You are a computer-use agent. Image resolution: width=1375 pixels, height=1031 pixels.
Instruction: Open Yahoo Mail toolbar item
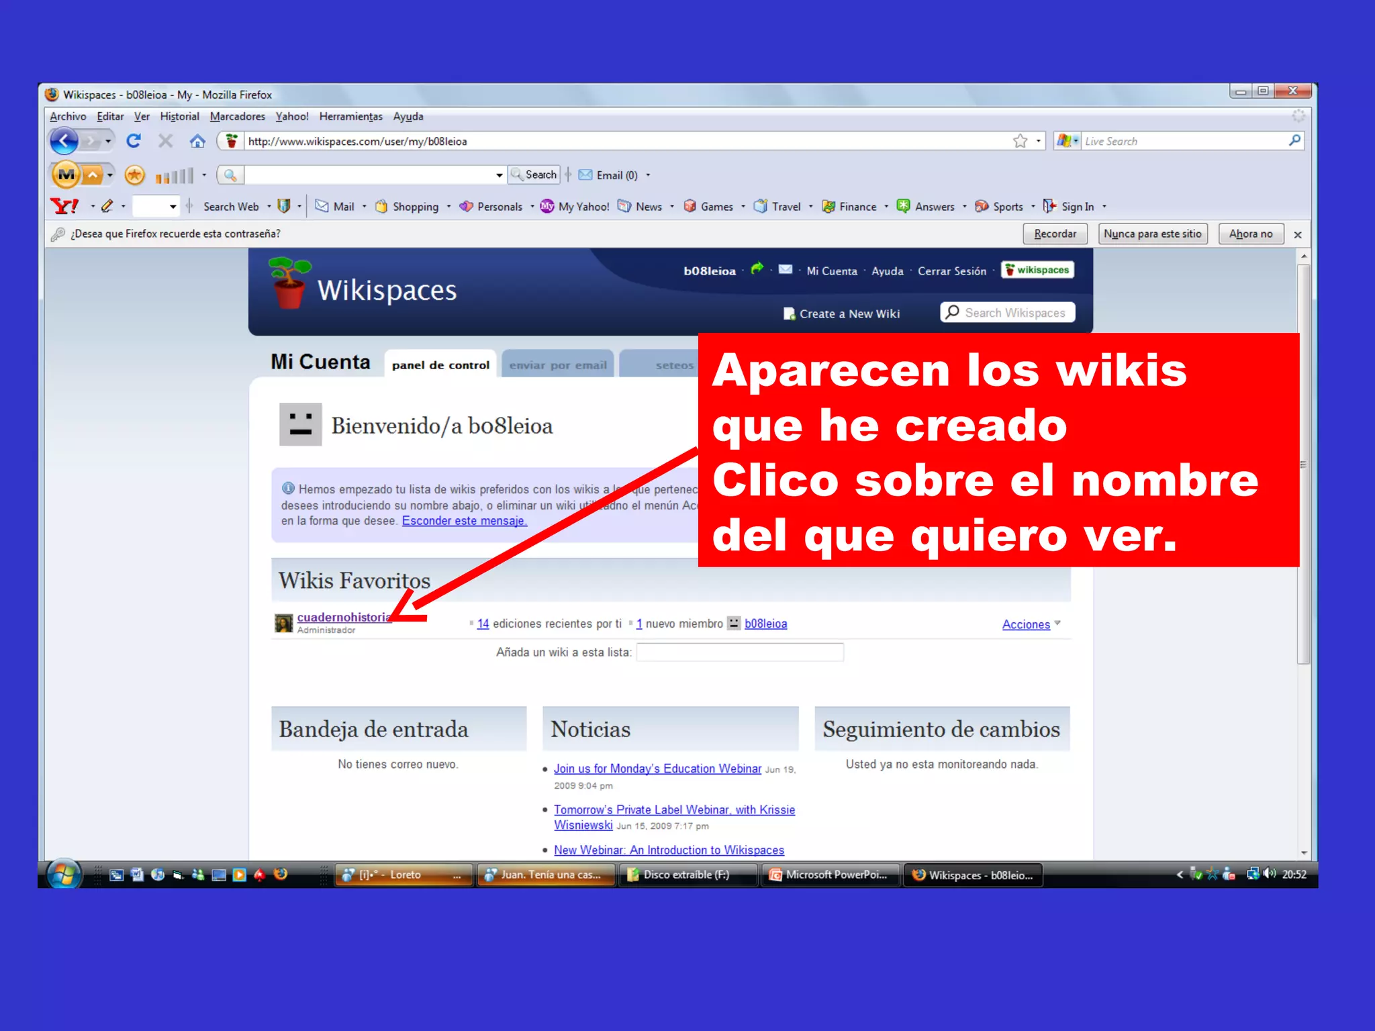click(335, 207)
